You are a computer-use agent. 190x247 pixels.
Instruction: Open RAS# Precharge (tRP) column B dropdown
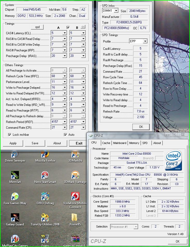coord(83,50)
